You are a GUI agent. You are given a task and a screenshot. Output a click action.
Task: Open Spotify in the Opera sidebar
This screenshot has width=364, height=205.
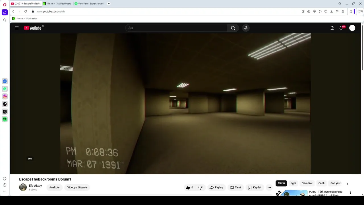[x=5, y=119]
